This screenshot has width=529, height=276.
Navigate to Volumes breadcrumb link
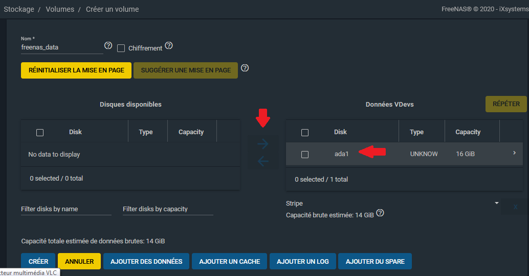click(60, 9)
